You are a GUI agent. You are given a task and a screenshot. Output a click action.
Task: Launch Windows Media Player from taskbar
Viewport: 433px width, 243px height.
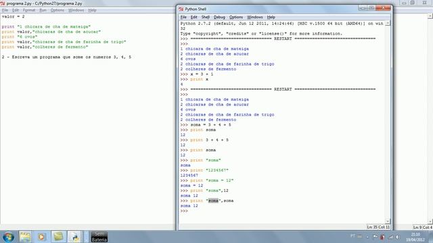[42, 237]
